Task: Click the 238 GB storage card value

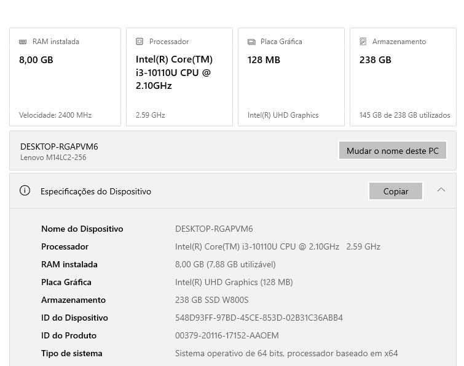Action: click(x=375, y=59)
